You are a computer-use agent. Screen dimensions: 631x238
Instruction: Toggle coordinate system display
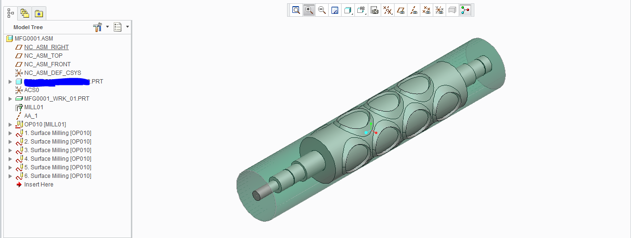point(439,10)
